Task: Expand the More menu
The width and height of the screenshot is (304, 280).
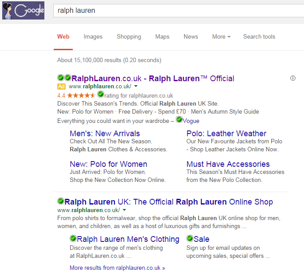Action: 221,37
